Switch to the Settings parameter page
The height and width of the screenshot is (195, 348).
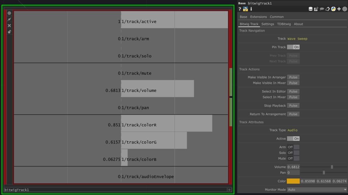tap(268, 24)
